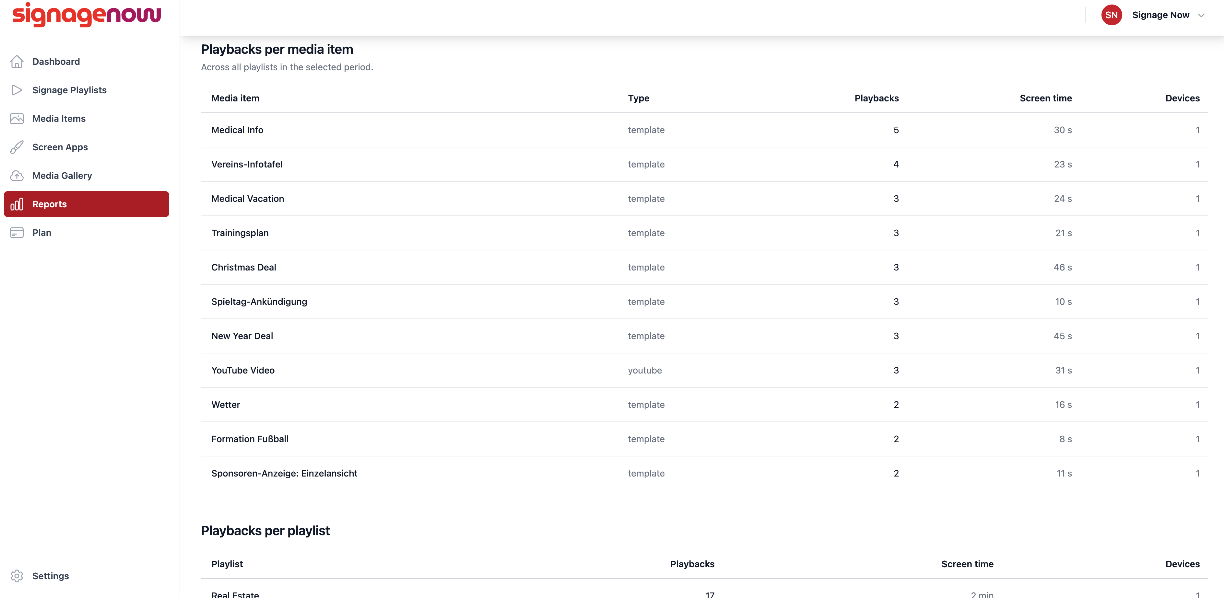Click the signagenow logo

pyautogui.click(x=87, y=15)
